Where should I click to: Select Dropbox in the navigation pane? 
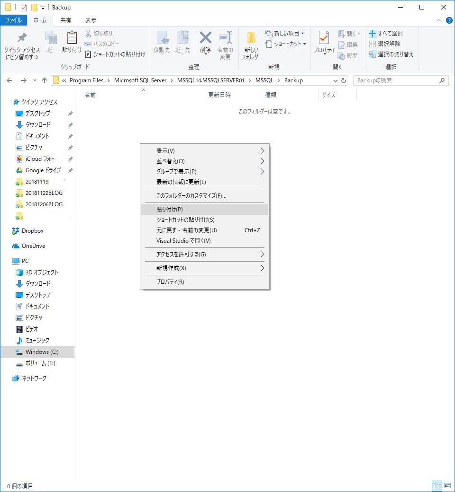32,231
